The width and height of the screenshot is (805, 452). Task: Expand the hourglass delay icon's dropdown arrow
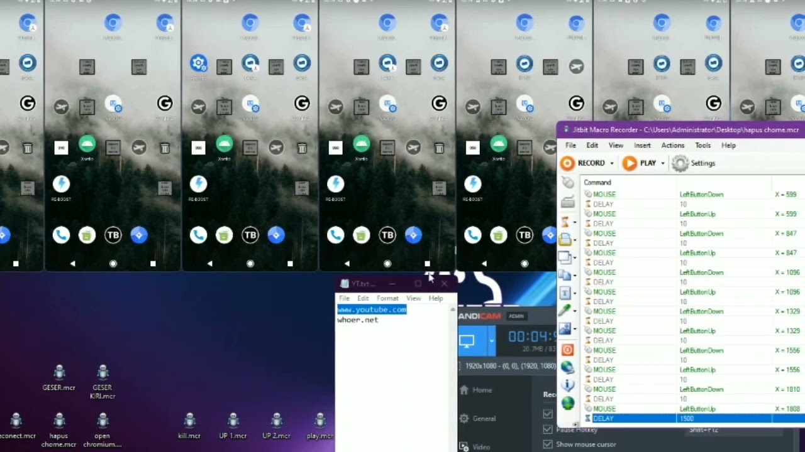click(x=574, y=222)
